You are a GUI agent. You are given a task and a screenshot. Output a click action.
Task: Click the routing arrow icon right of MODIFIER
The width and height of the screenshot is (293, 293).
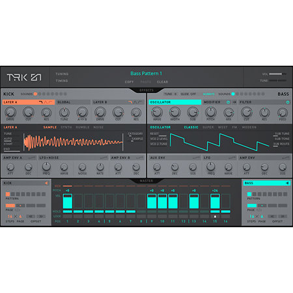[x=234, y=102]
